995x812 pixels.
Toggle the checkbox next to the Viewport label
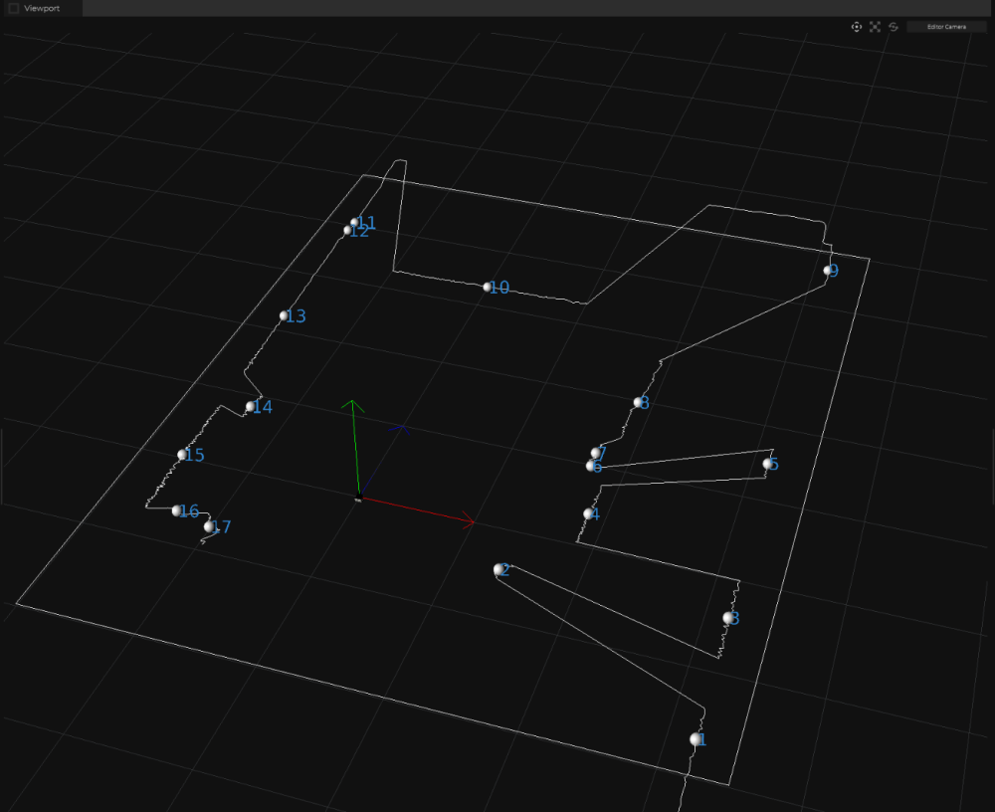(11, 8)
